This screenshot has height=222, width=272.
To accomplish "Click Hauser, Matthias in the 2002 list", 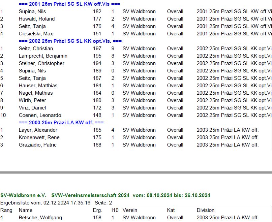I will pos(38,86).
